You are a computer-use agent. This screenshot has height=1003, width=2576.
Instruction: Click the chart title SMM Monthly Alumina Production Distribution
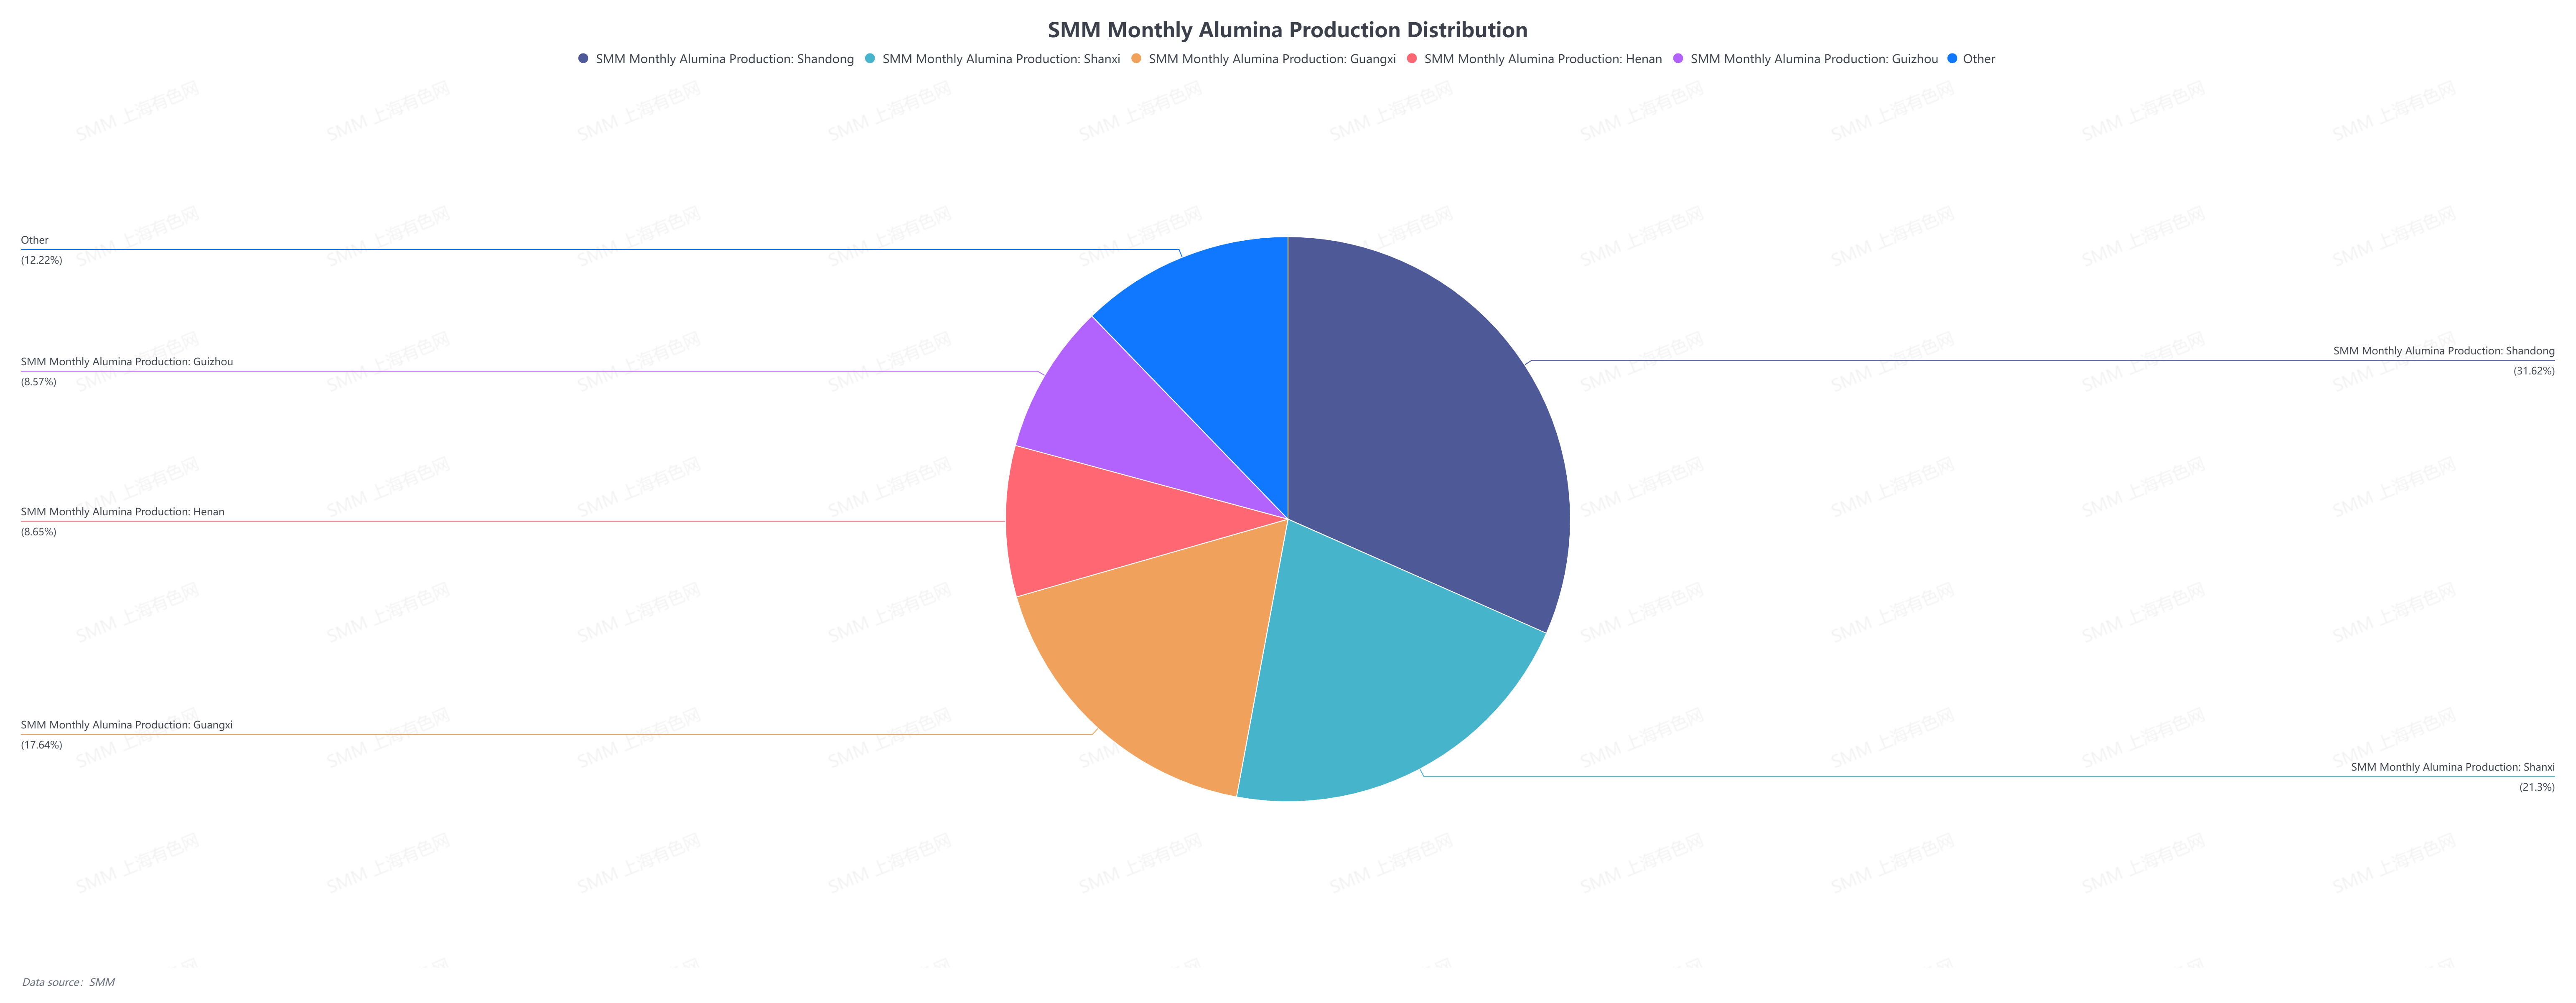coord(1288,30)
